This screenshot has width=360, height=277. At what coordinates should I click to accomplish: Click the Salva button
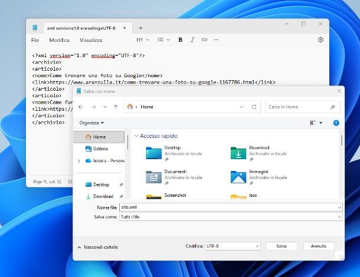coord(282,246)
